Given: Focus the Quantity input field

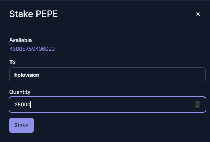Looking at the screenshot, I should pos(107,105).
